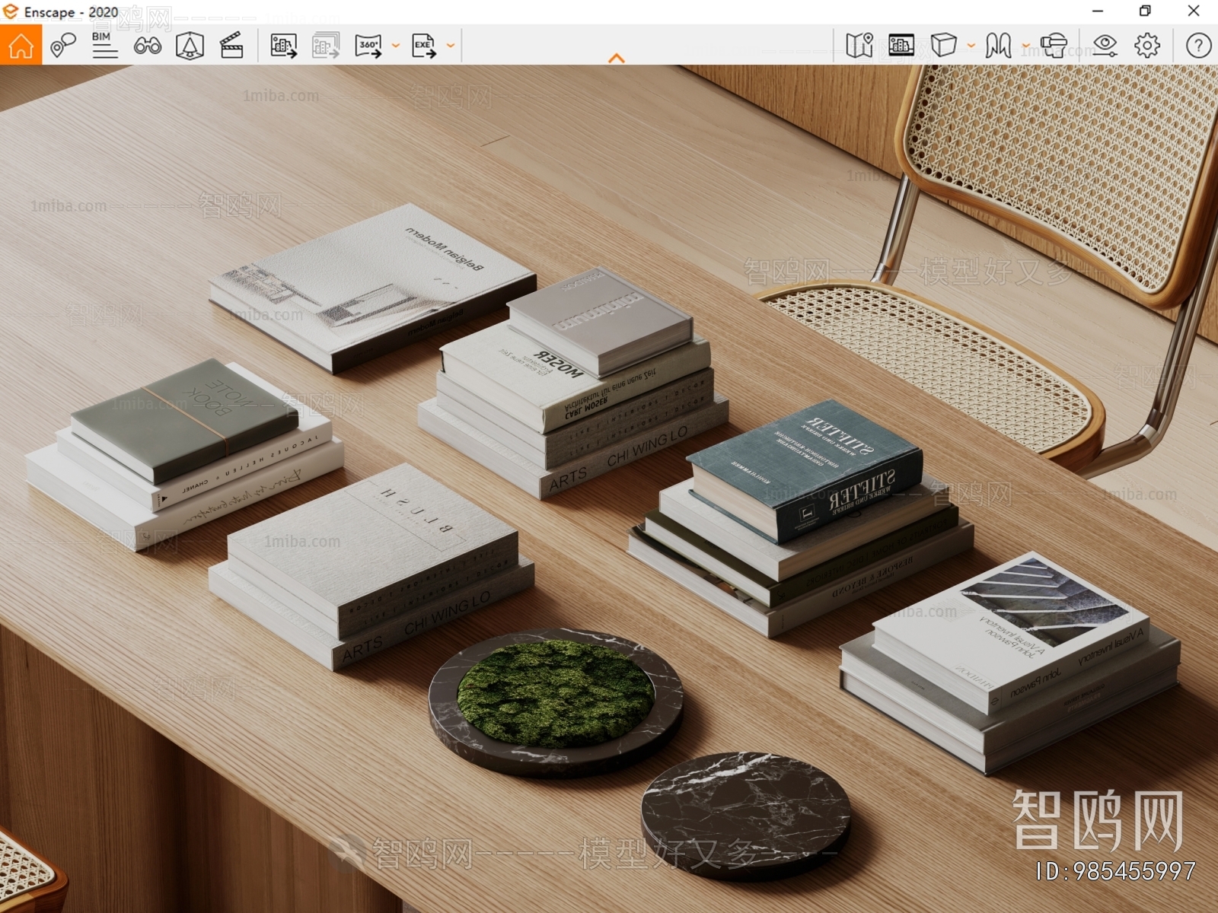Close the Enscape window
The width and height of the screenshot is (1218, 913).
[1194, 11]
